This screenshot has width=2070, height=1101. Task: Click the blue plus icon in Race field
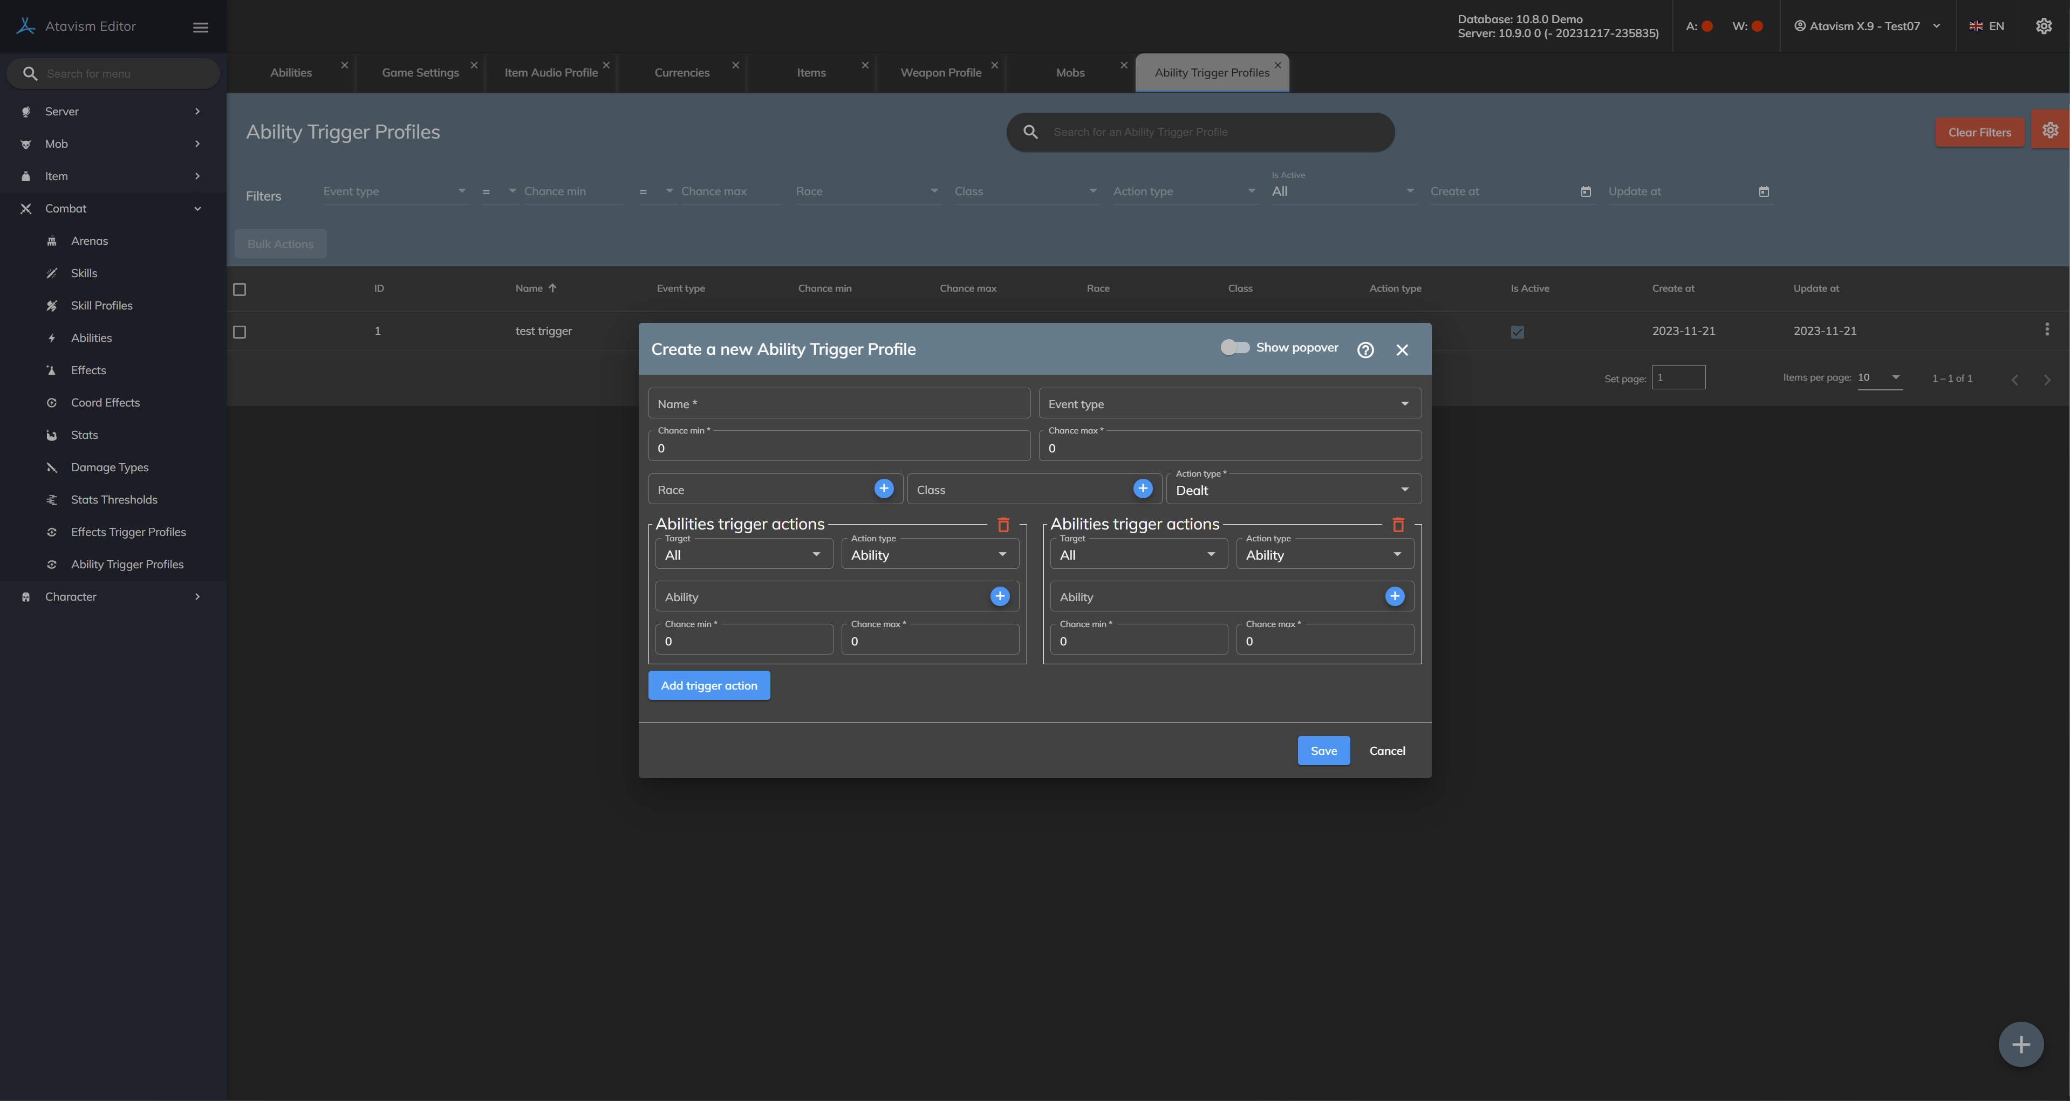pyautogui.click(x=884, y=488)
